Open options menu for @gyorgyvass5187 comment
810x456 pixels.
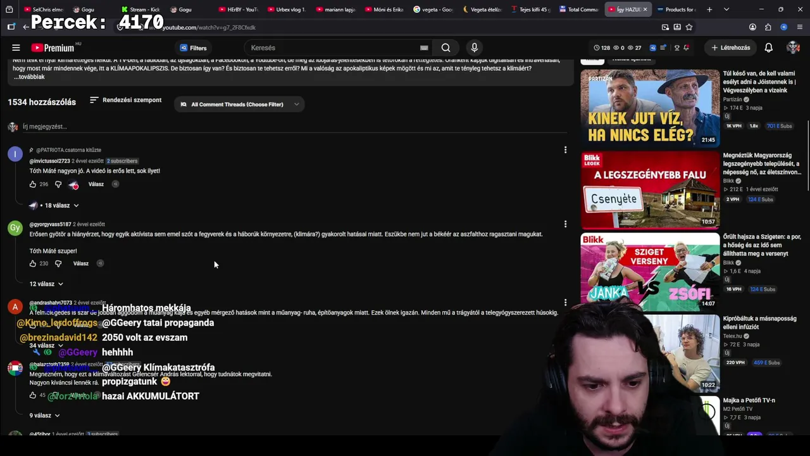(565, 224)
